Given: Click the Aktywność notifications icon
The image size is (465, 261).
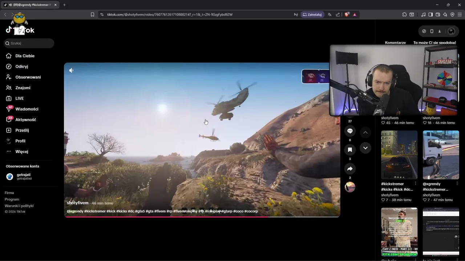Looking at the screenshot, I should click(x=9, y=119).
